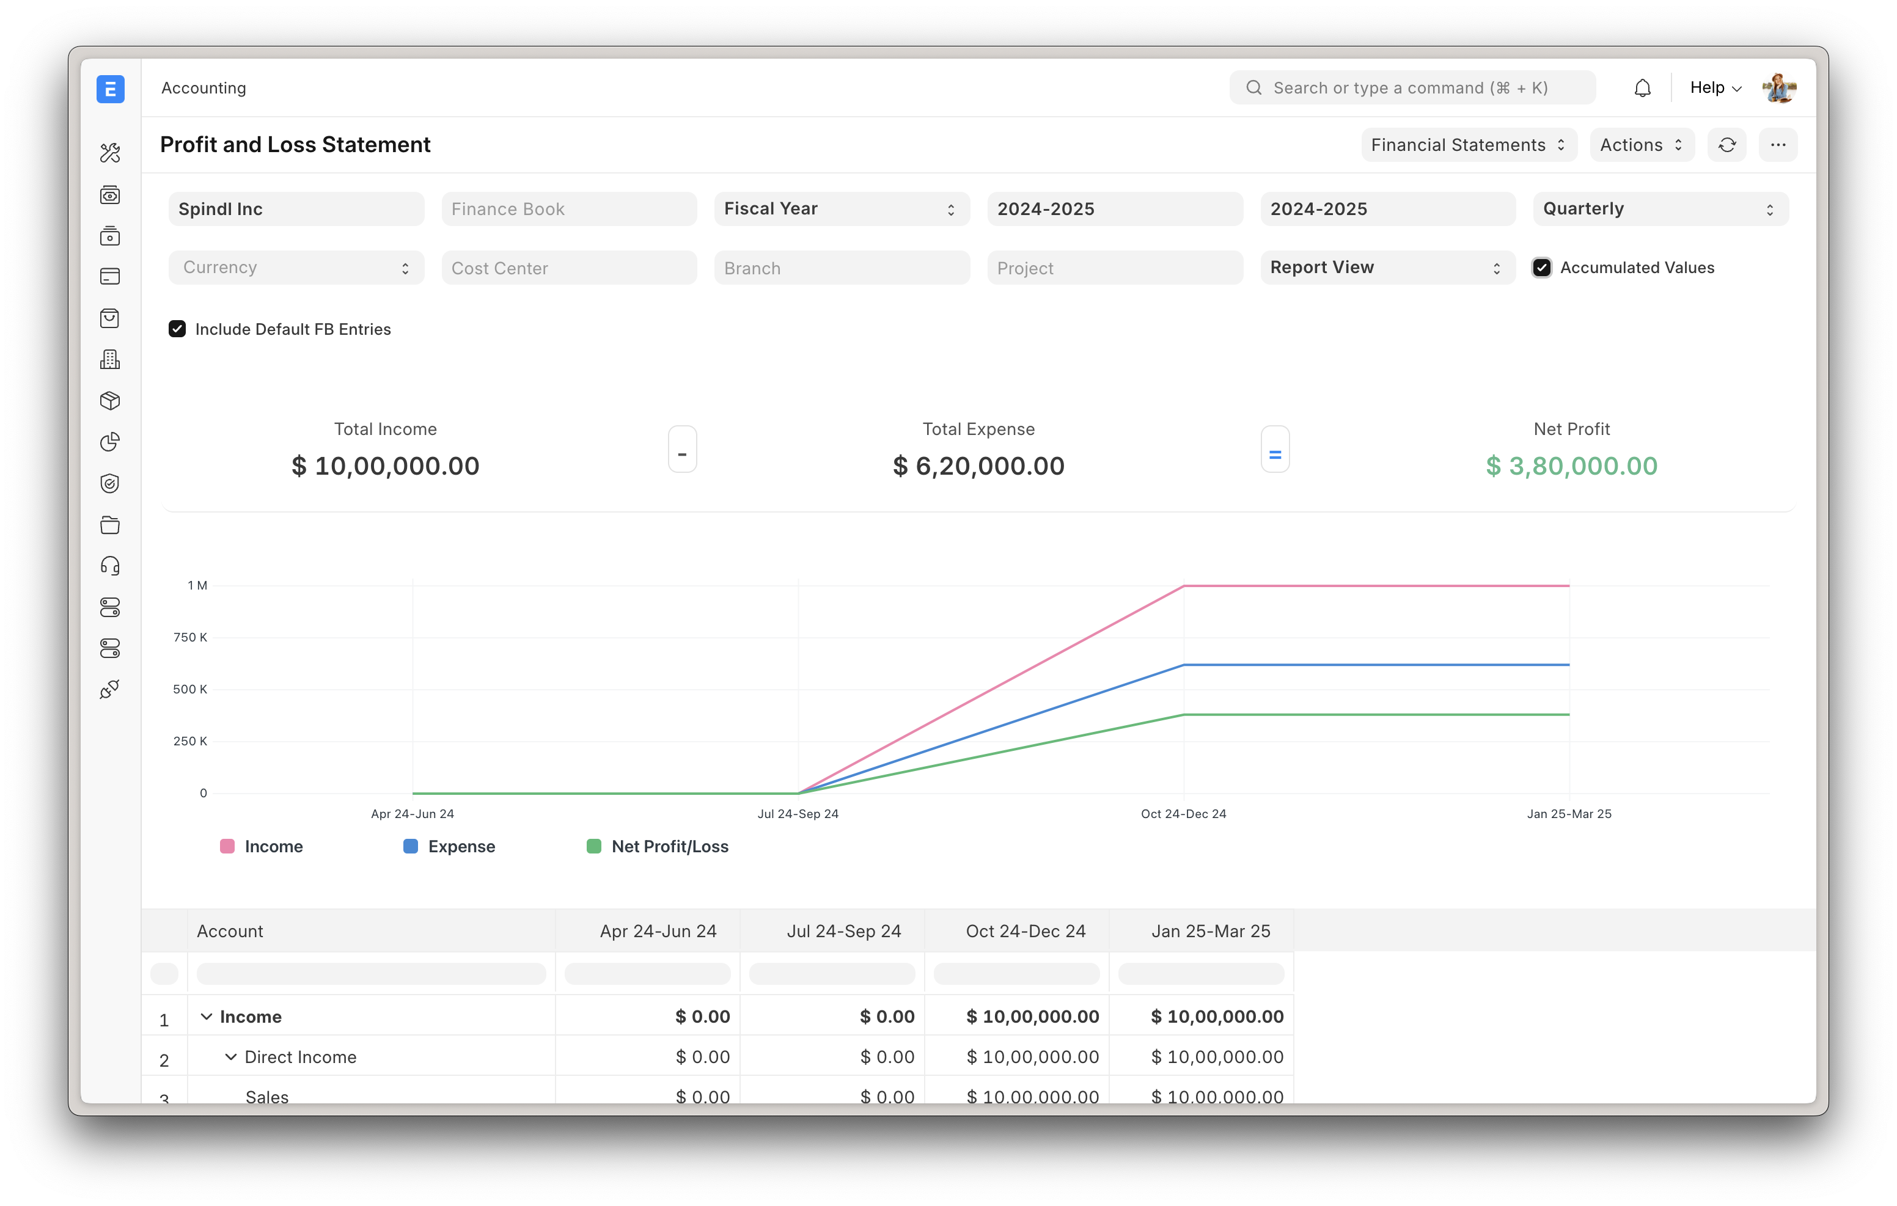Viewport: 1897px width, 1206px height.
Task: Click the building (company) icon in sidebar
Action: tap(110, 359)
